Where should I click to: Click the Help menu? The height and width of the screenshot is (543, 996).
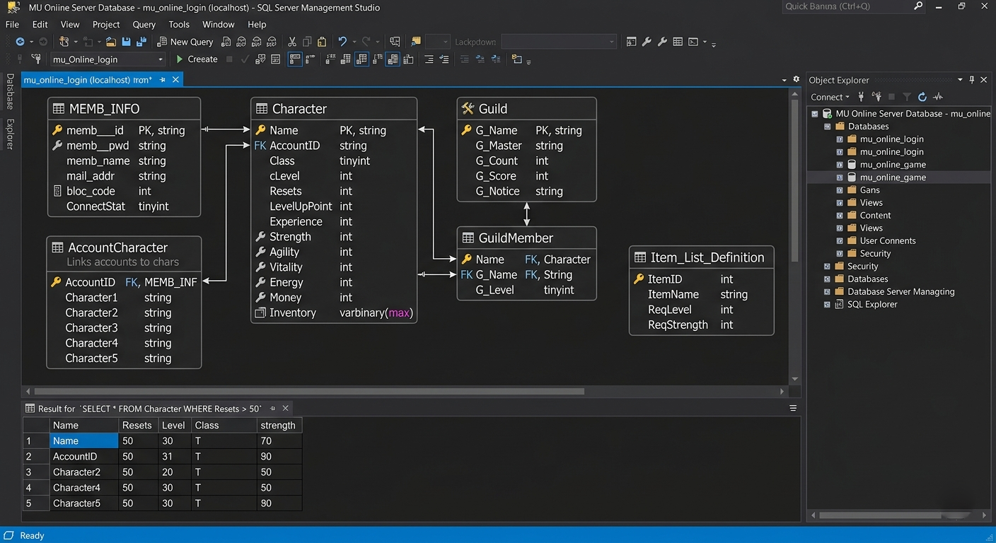[x=257, y=24]
